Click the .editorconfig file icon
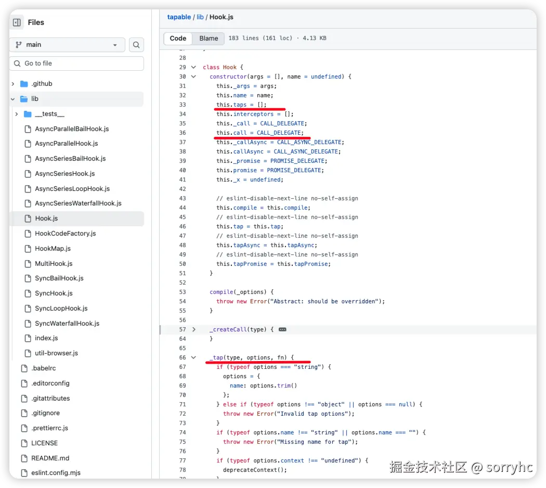 (24, 383)
